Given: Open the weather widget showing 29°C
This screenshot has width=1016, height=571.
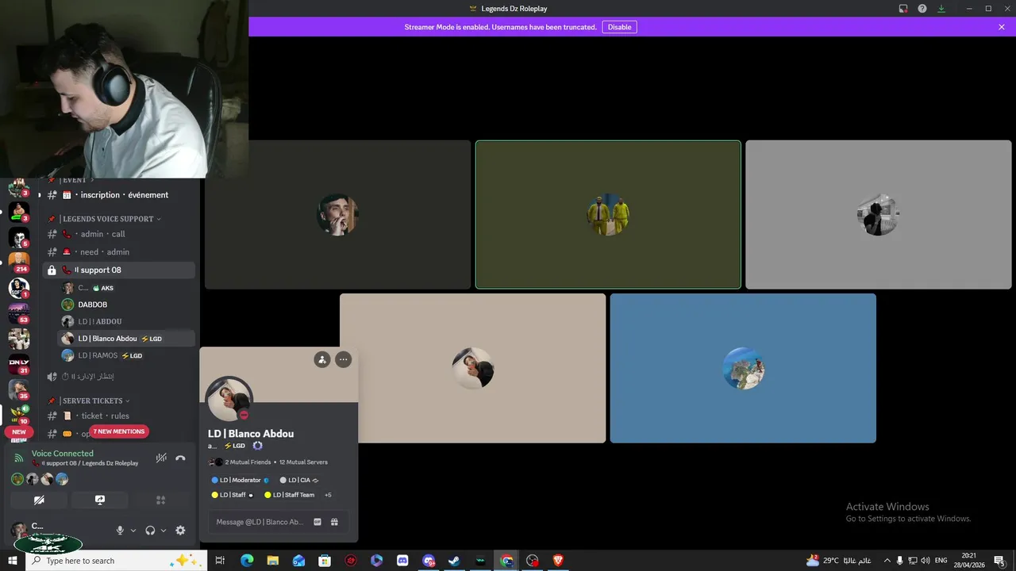Looking at the screenshot, I should 840,561.
